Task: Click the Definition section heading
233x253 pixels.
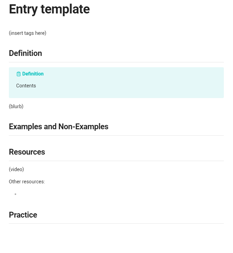Action: (25, 53)
